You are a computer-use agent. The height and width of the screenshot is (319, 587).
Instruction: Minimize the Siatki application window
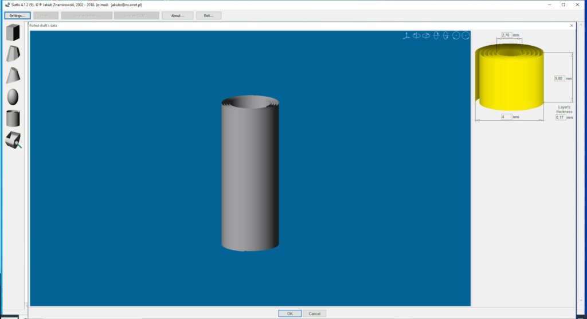(549, 5)
